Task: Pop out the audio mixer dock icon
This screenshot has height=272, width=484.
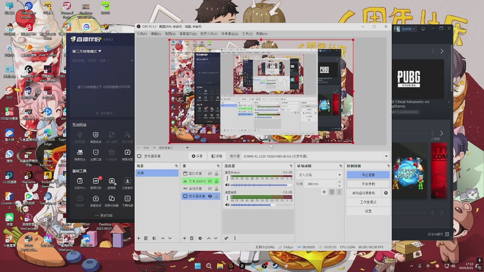Action: click(x=291, y=166)
